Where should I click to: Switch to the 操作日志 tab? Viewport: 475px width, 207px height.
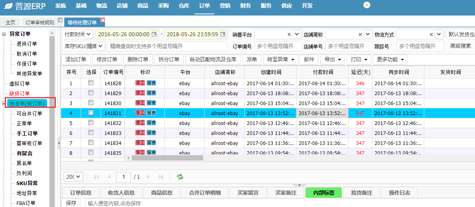click(400, 193)
